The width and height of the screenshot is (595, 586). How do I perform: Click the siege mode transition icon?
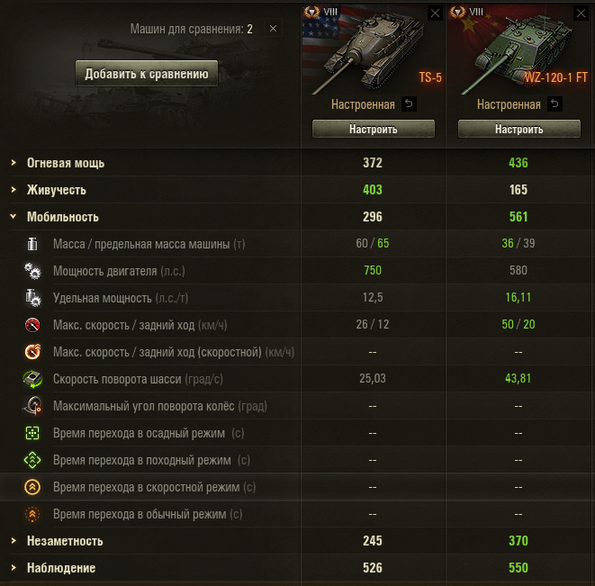(x=32, y=433)
